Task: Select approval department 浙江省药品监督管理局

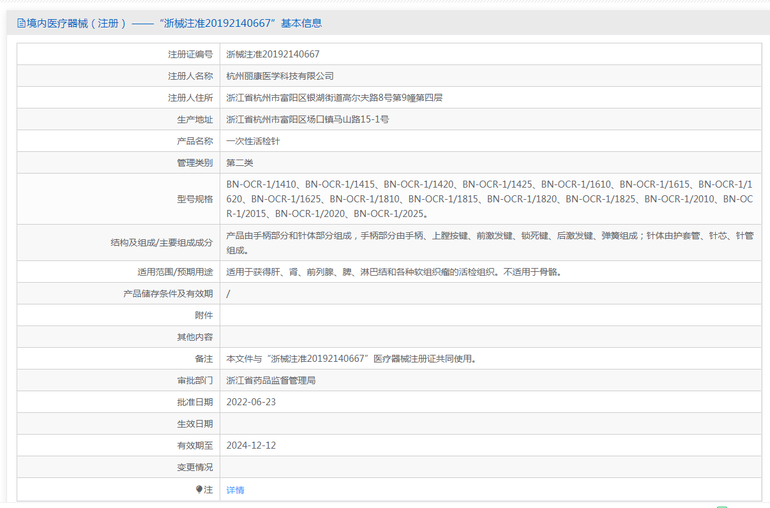Action: click(271, 380)
